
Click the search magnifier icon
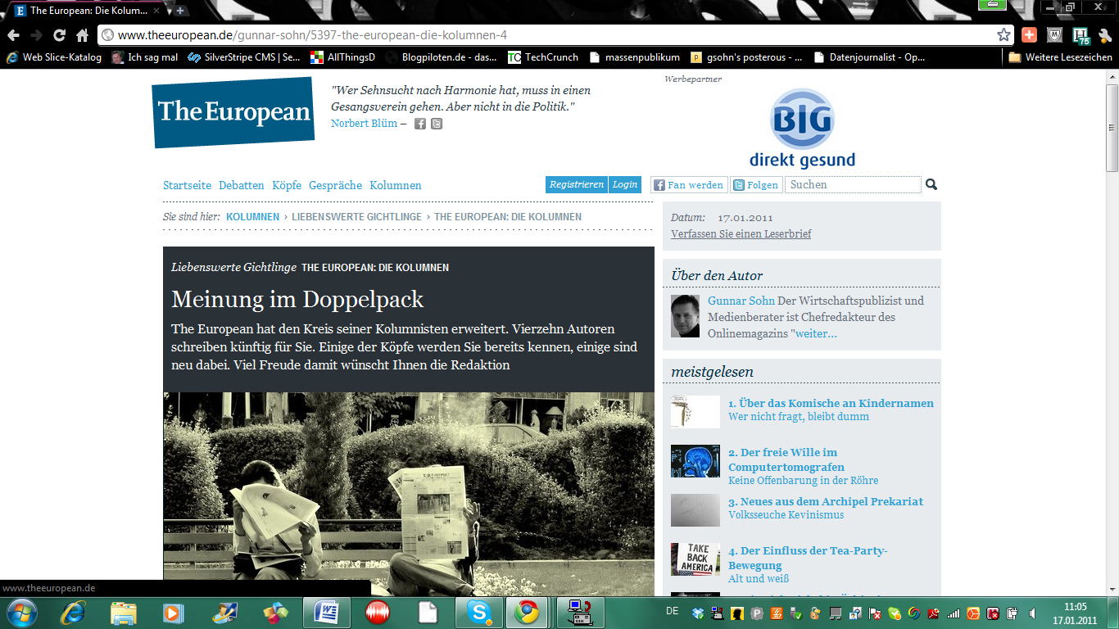coord(931,185)
